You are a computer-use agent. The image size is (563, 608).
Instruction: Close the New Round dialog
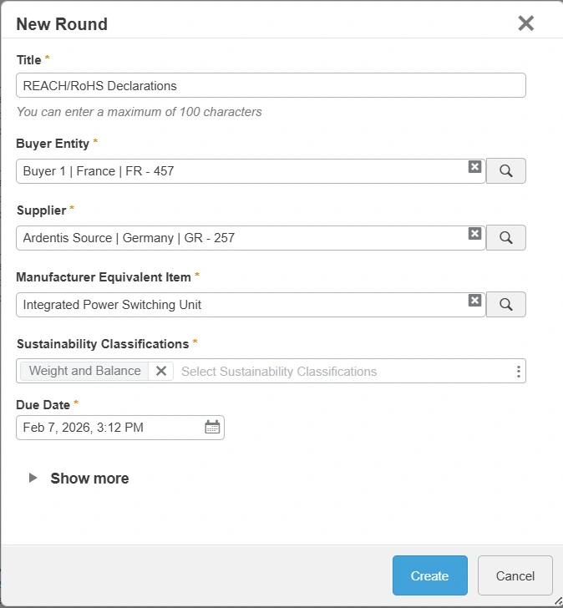(x=525, y=23)
